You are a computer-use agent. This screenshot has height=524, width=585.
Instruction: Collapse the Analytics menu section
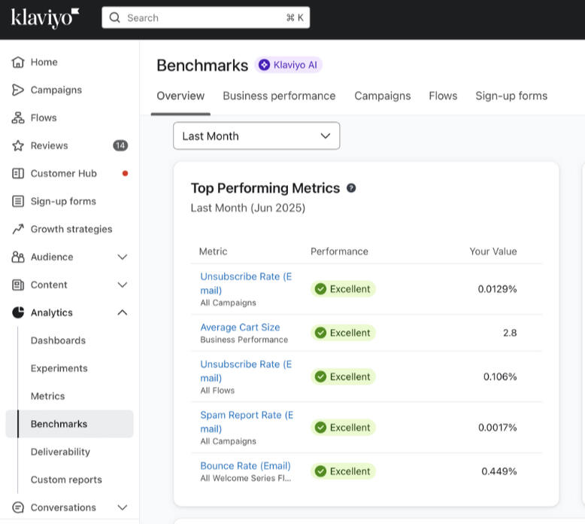pyautogui.click(x=122, y=313)
